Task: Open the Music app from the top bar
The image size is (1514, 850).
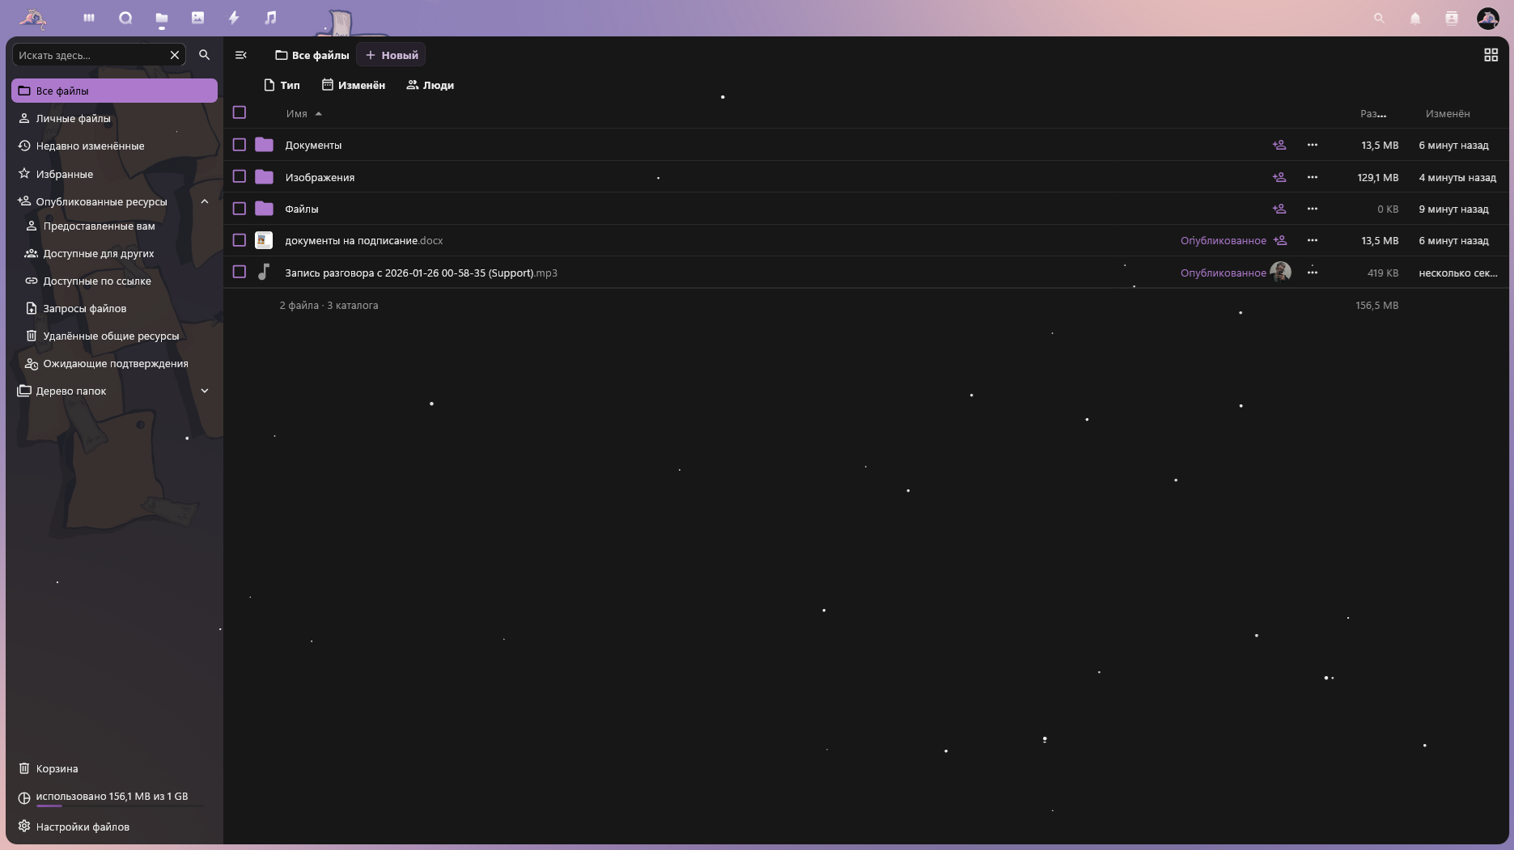Action: [270, 18]
